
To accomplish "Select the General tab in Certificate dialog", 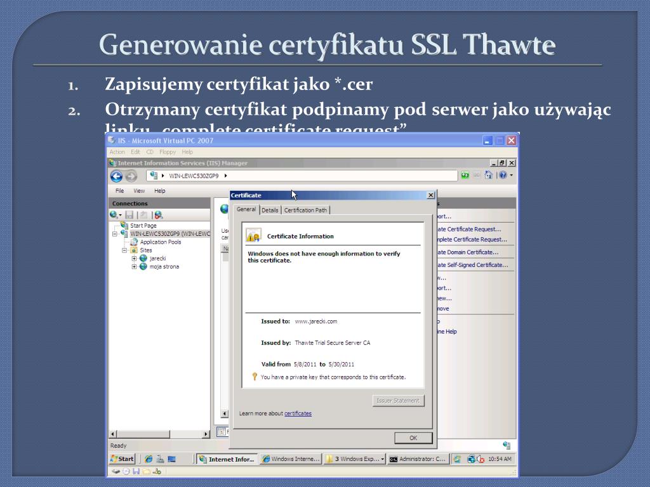I will 246,209.
